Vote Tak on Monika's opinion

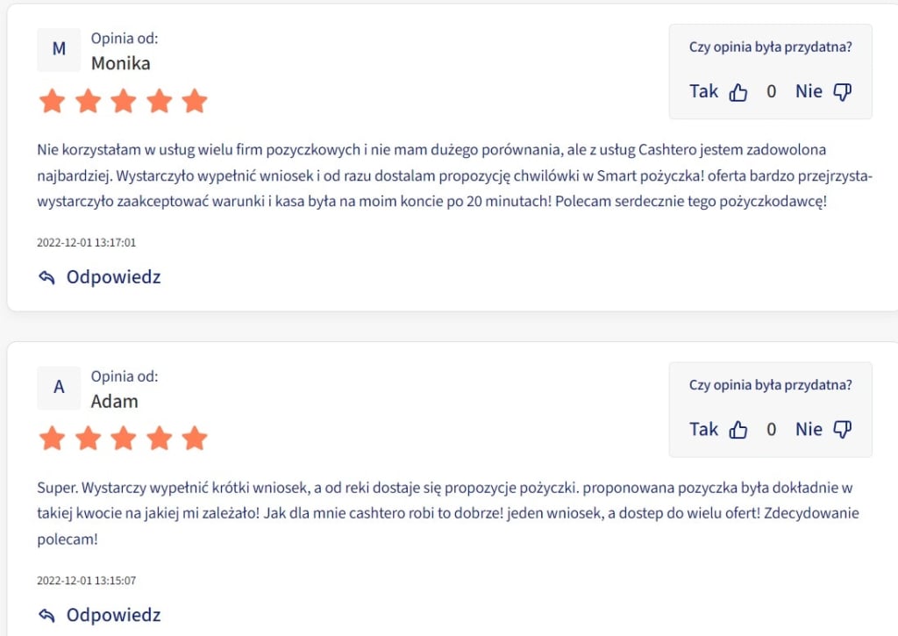pyautogui.click(x=703, y=92)
